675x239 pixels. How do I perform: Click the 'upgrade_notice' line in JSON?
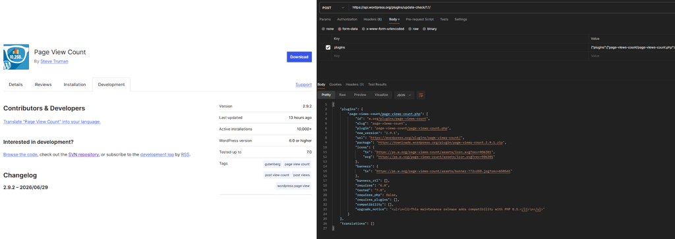[x=450, y=209]
